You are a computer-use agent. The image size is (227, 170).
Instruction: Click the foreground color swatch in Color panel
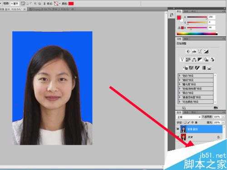(179, 18)
